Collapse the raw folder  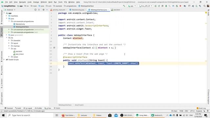pos(9,49)
